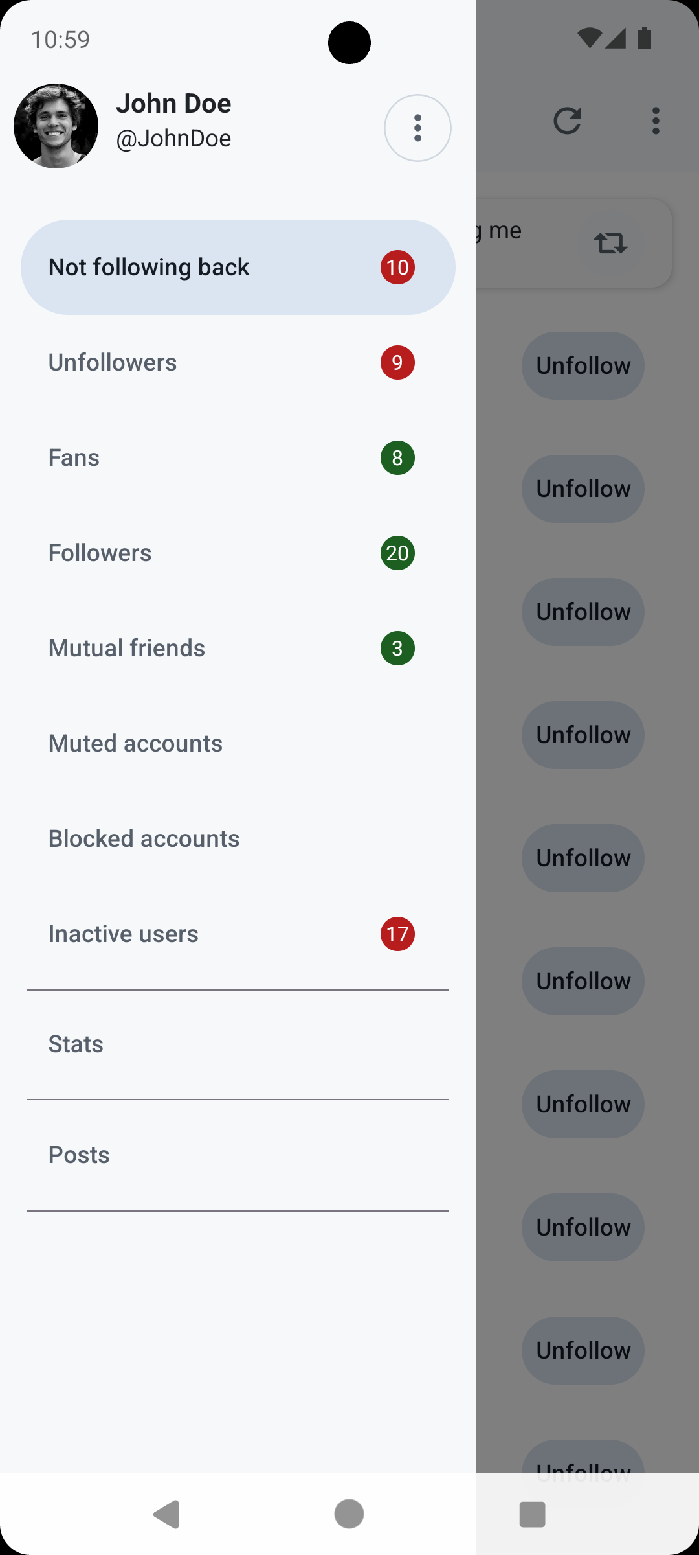Tap the Wi-Fi icon in the status bar
The width and height of the screenshot is (699, 1555).
[x=590, y=38]
